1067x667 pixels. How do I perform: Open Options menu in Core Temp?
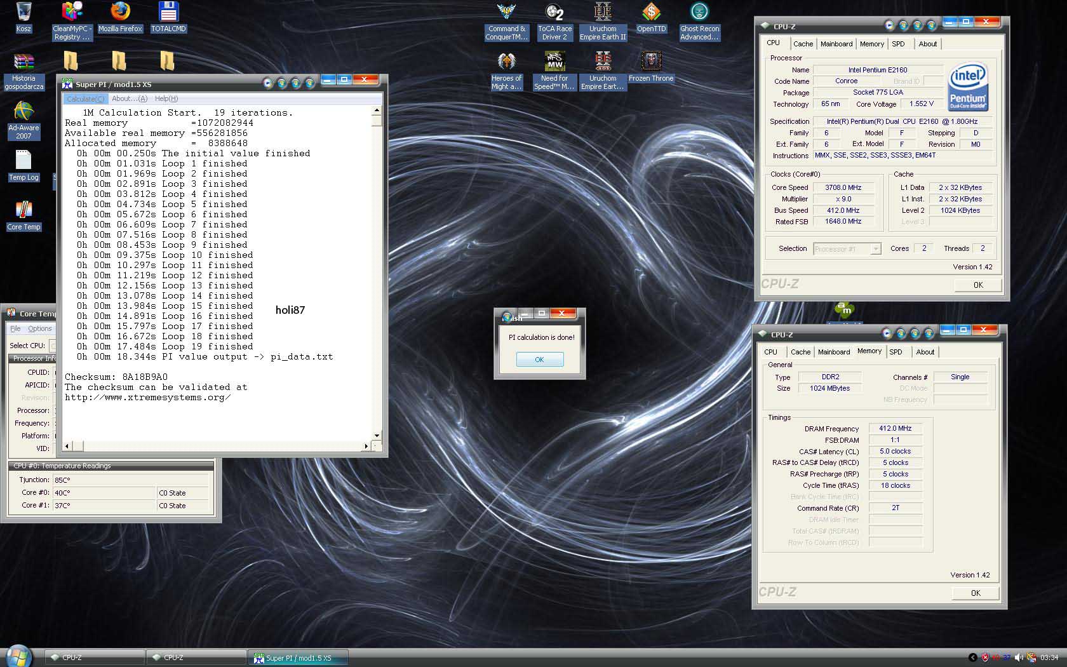[x=40, y=328]
